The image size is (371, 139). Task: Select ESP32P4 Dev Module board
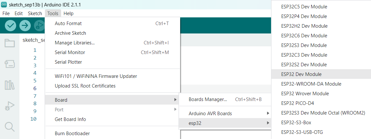click(321, 16)
